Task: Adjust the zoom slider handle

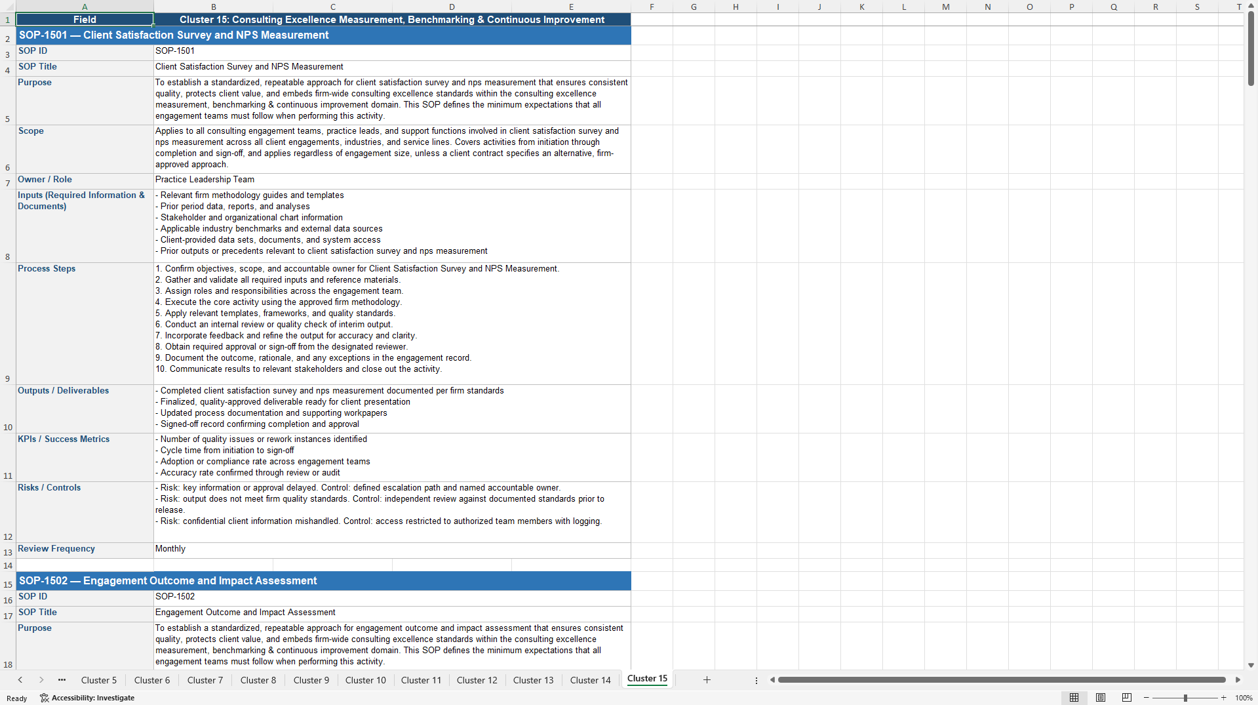Action: 1185,698
